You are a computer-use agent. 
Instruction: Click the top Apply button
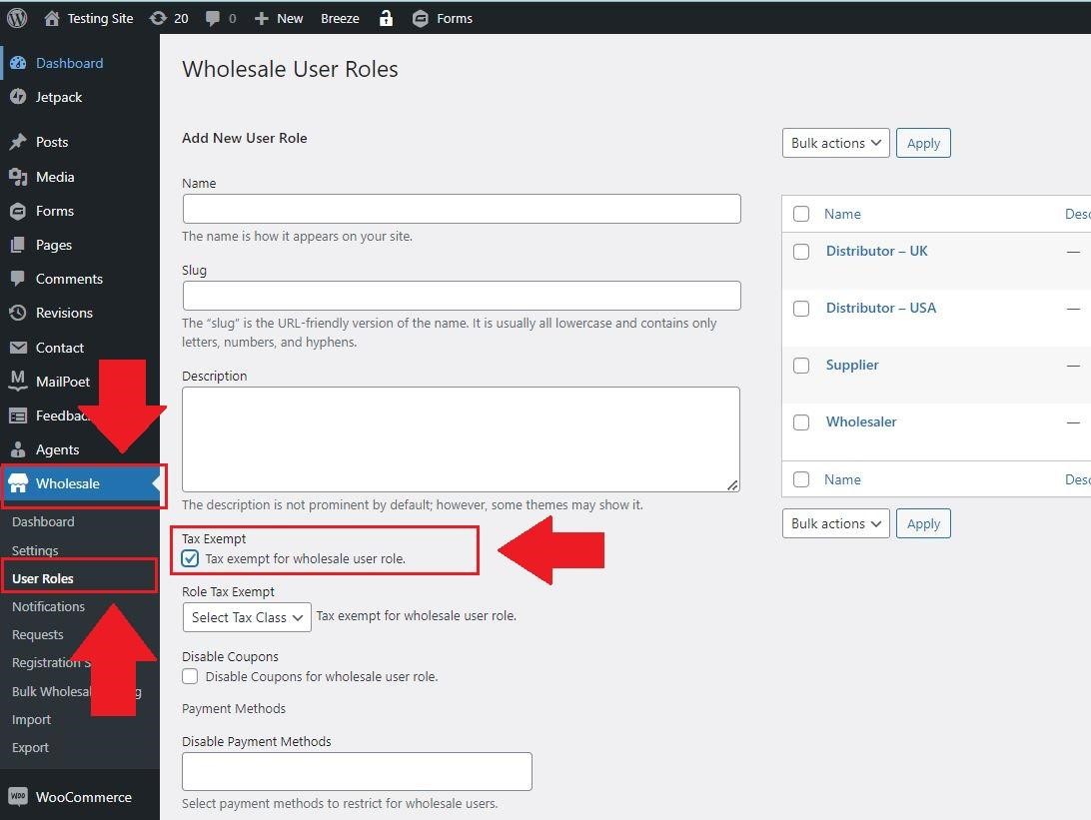(x=922, y=143)
